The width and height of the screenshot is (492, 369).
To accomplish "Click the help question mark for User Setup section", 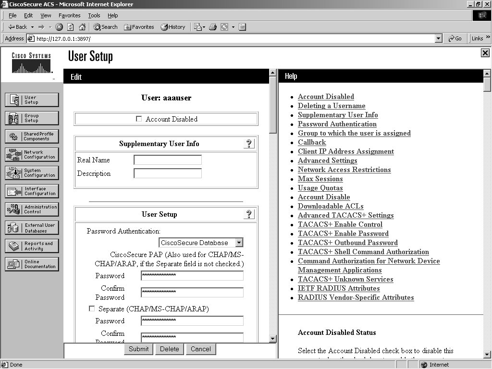I will (x=249, y=214).
